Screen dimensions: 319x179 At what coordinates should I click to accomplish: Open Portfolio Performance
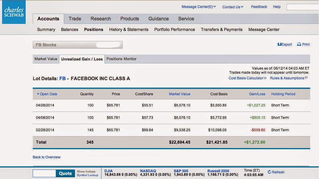[x=175, y=29]
